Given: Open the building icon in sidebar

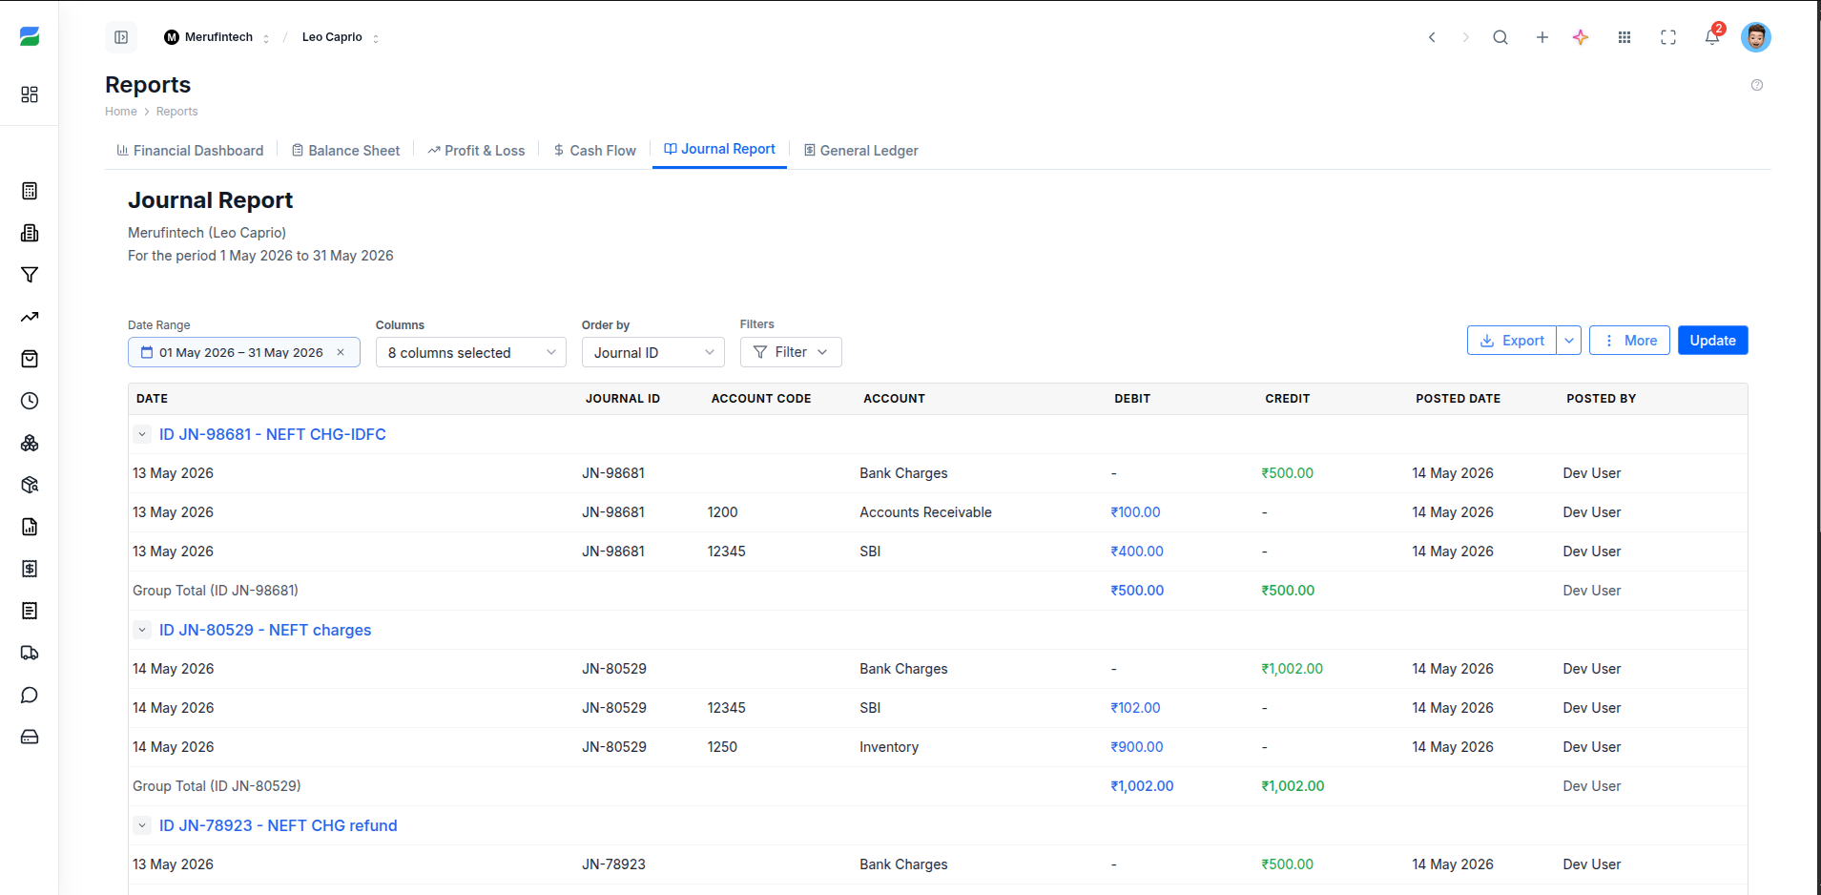Looking at the screenshot, I should click(x=30, y=233).
